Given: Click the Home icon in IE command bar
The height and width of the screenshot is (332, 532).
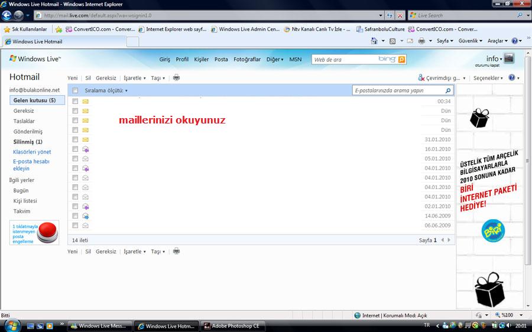Looking at the screenshot, I should coord(374,41).
